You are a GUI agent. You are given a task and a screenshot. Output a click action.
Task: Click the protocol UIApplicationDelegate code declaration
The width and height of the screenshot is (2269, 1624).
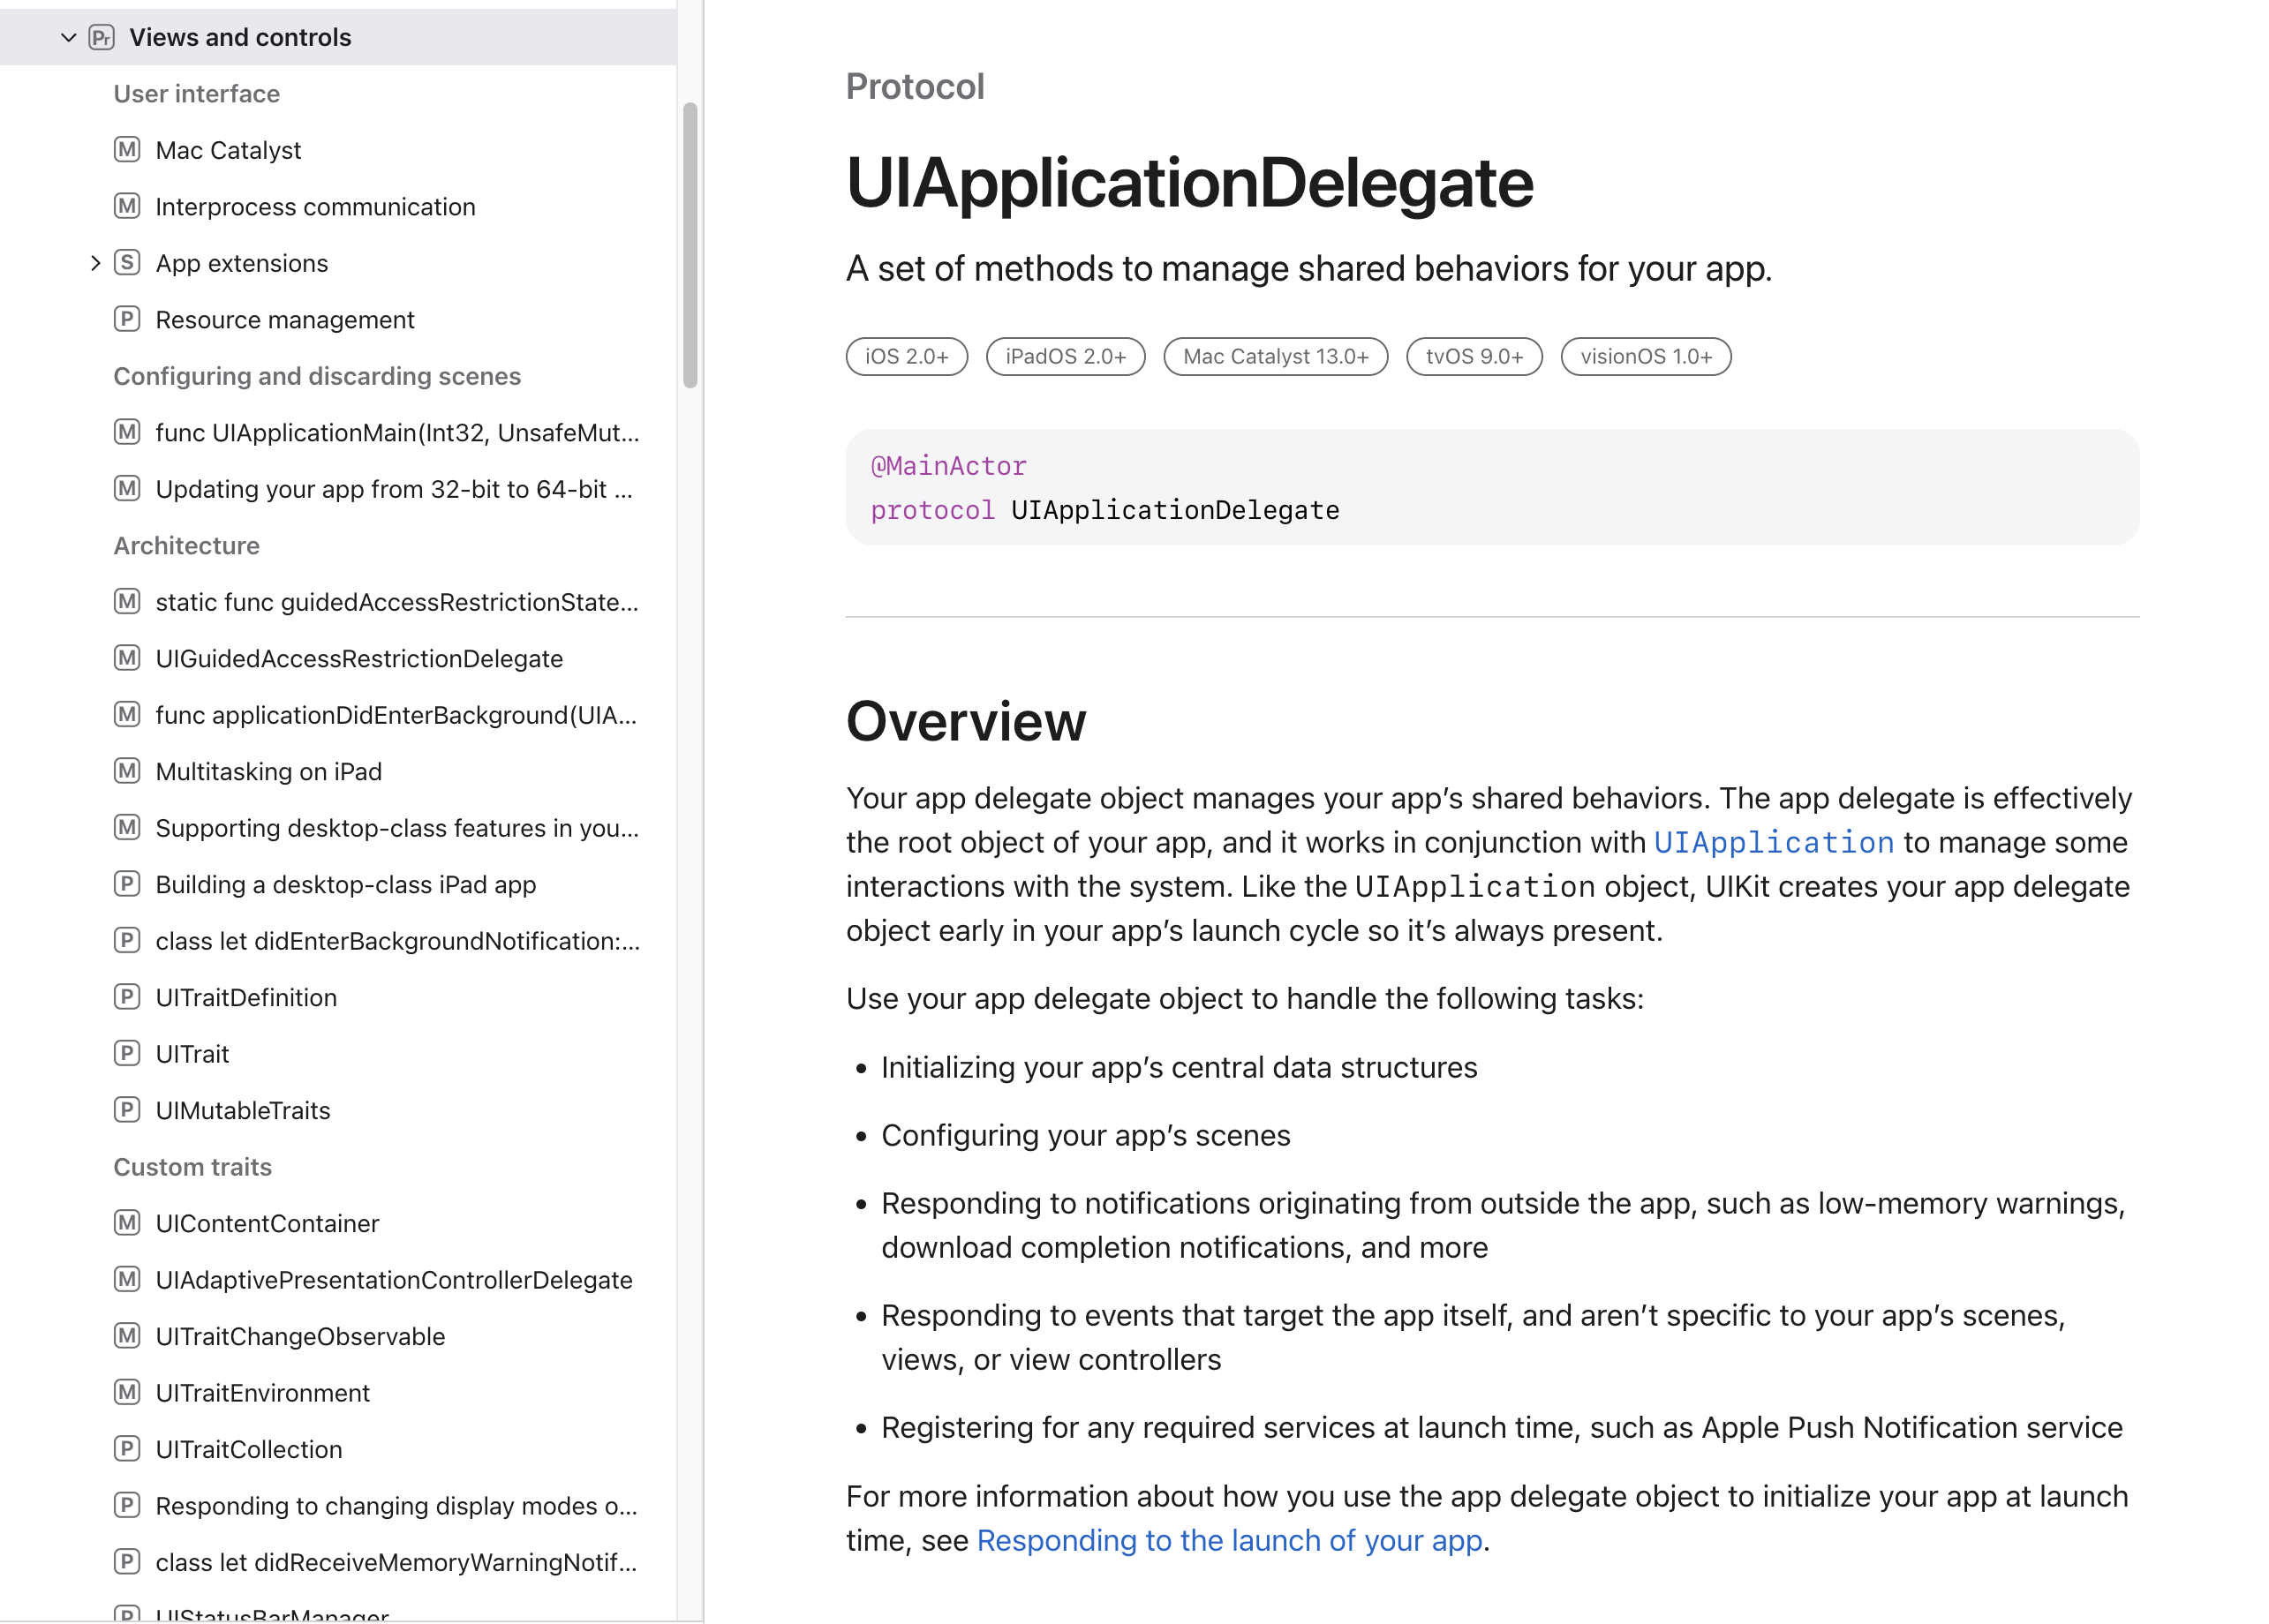(1104, 510)
